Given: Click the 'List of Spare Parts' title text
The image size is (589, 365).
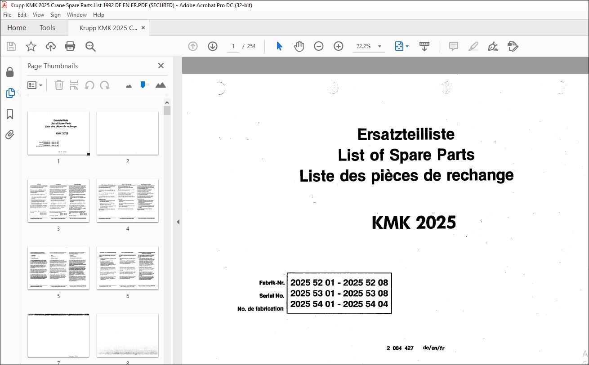Looking at the screenshot, I should click(406, 155).
